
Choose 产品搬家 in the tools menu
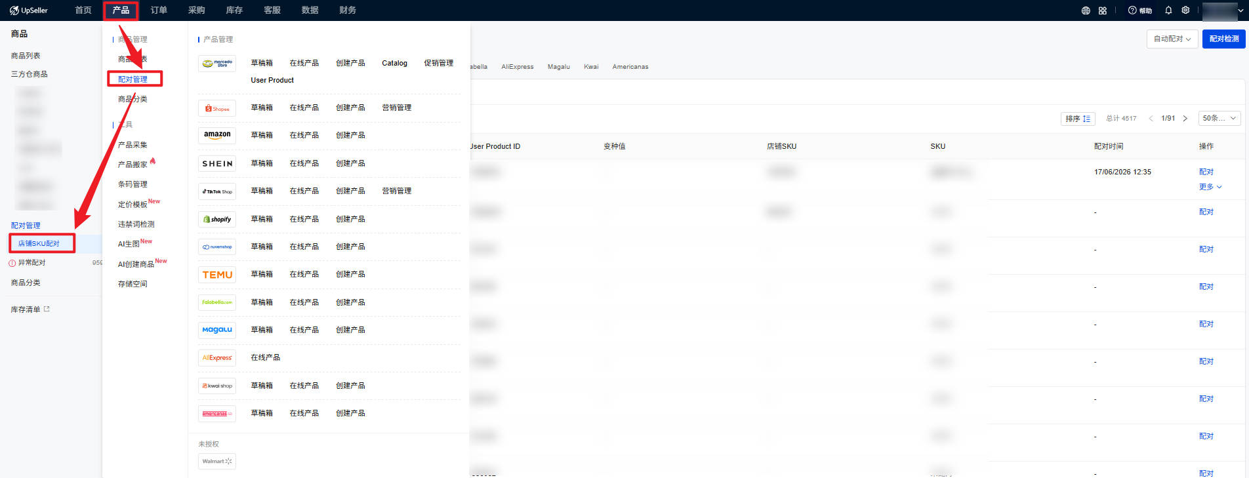point(133,165)
